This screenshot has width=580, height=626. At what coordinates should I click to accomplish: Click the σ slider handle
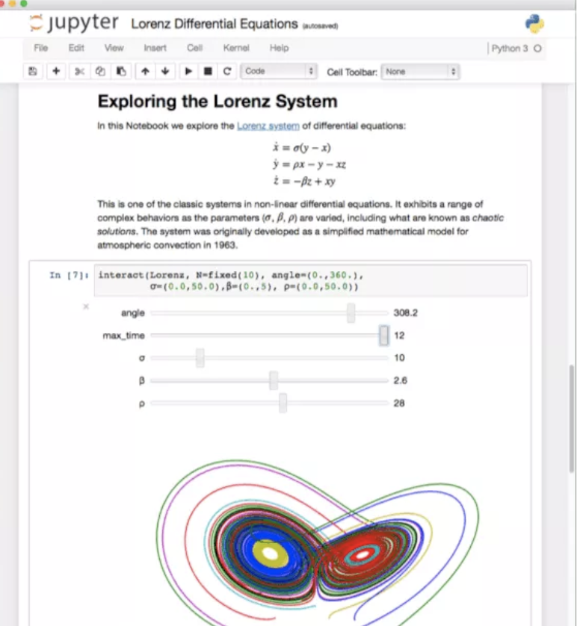(200, 358)
